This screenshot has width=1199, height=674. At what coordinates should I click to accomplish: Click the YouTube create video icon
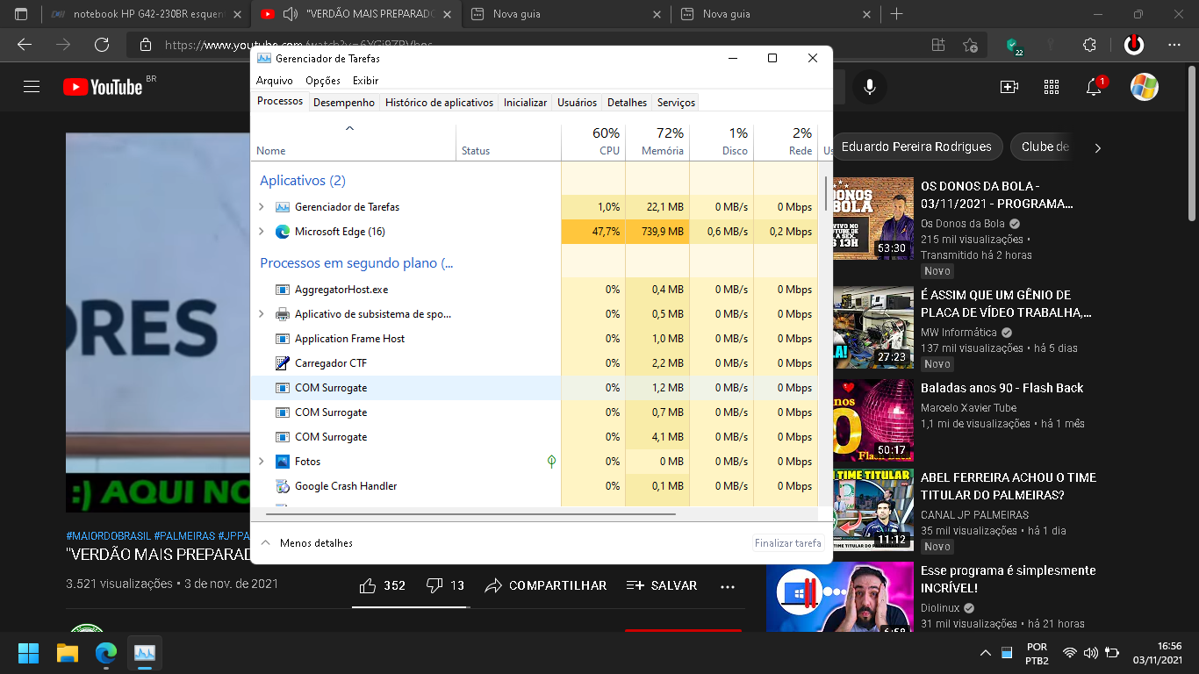tap(1009, 86)
